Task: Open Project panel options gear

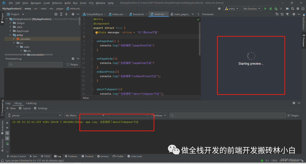Action: (73, 14)
